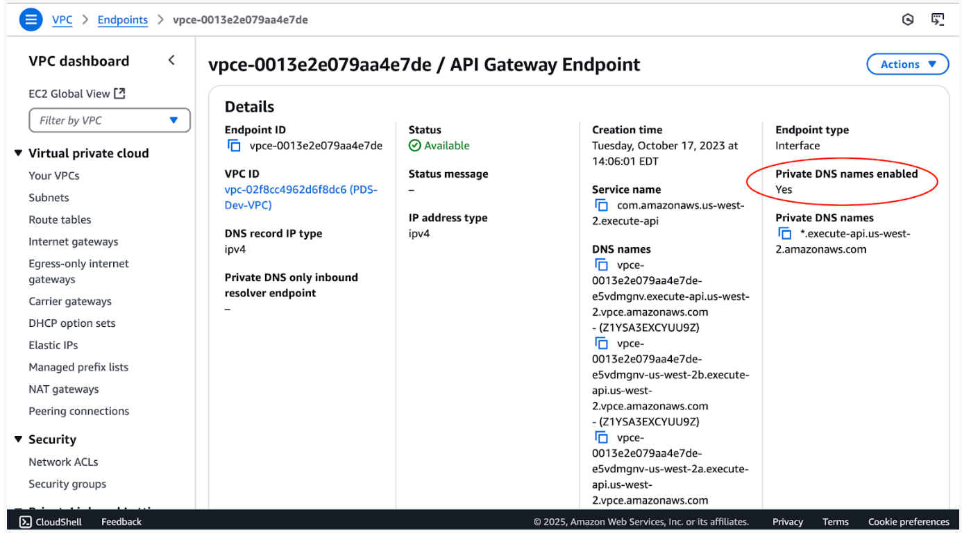Screen dimensions: 962x533
Task: Open the Terms footer link
Action: [x=836, y=522]
